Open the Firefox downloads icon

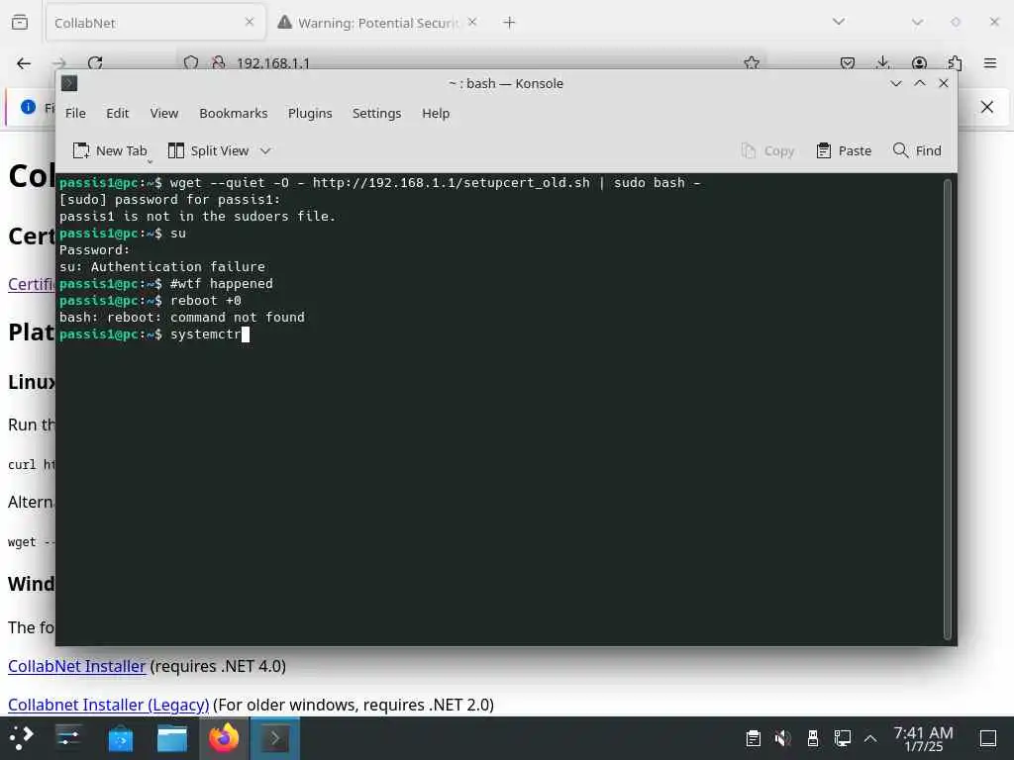click(882, 62)
